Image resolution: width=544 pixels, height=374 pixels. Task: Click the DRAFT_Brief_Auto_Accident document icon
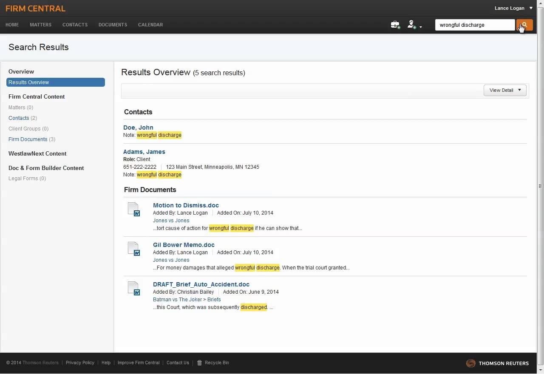pos(134,288)
